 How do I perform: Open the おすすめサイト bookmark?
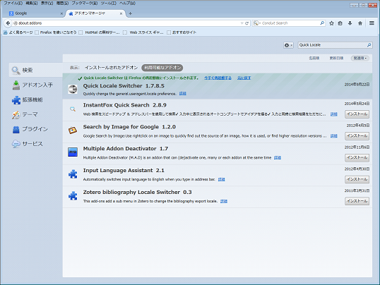coord(182,32)
